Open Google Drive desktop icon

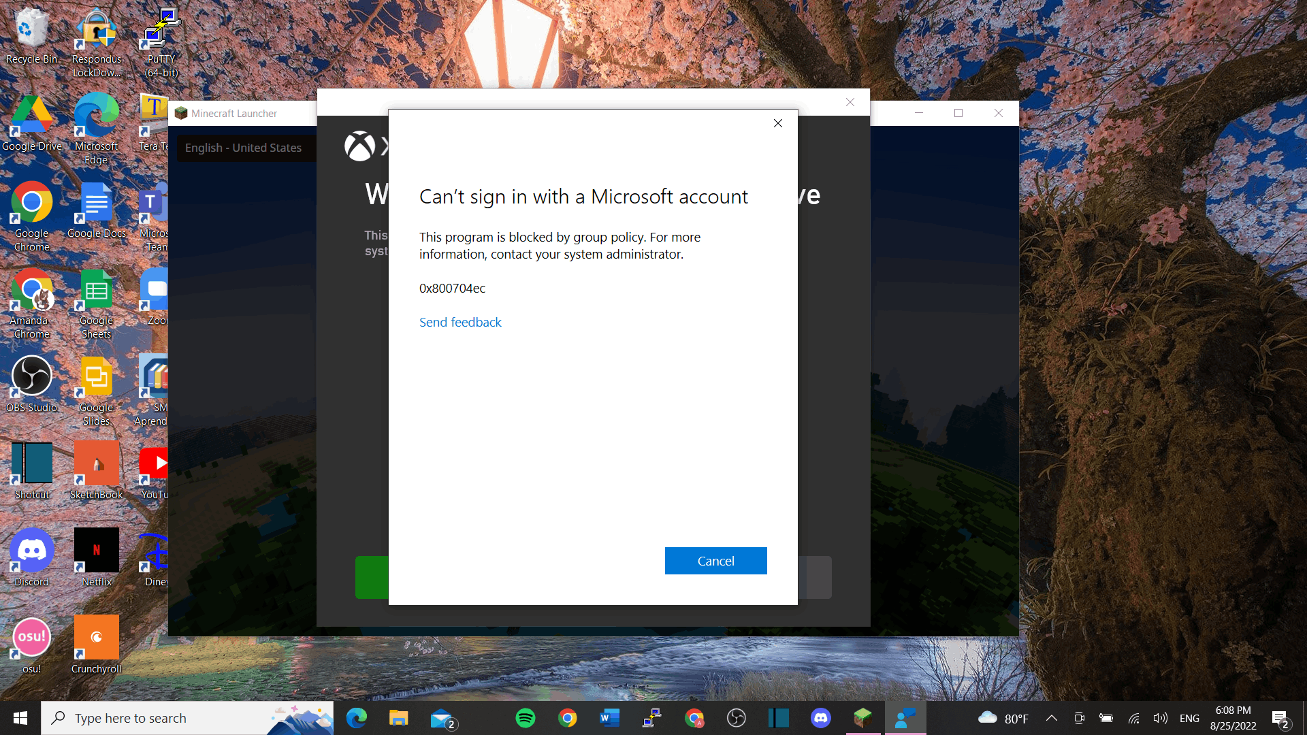(31, 124)
